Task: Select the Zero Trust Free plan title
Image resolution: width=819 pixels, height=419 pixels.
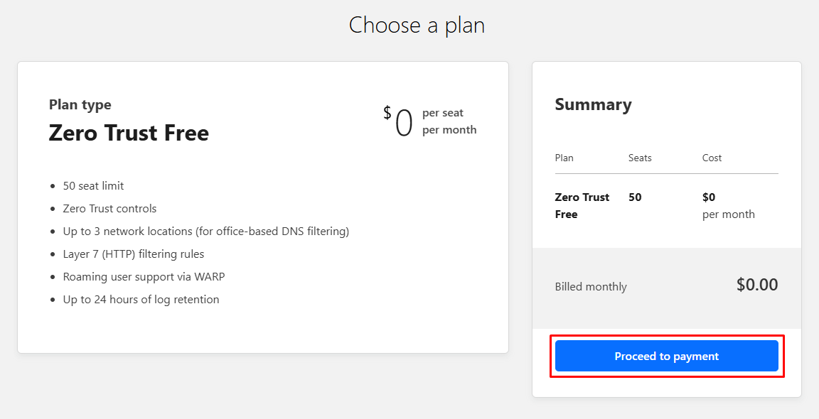Action: [129, 133]
